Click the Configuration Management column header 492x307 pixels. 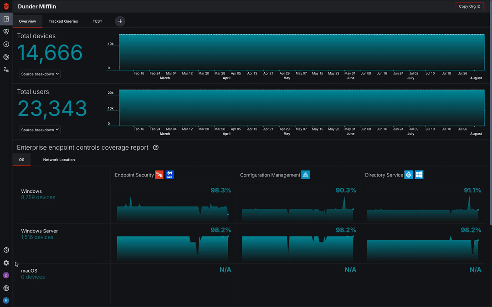(270, 175)
